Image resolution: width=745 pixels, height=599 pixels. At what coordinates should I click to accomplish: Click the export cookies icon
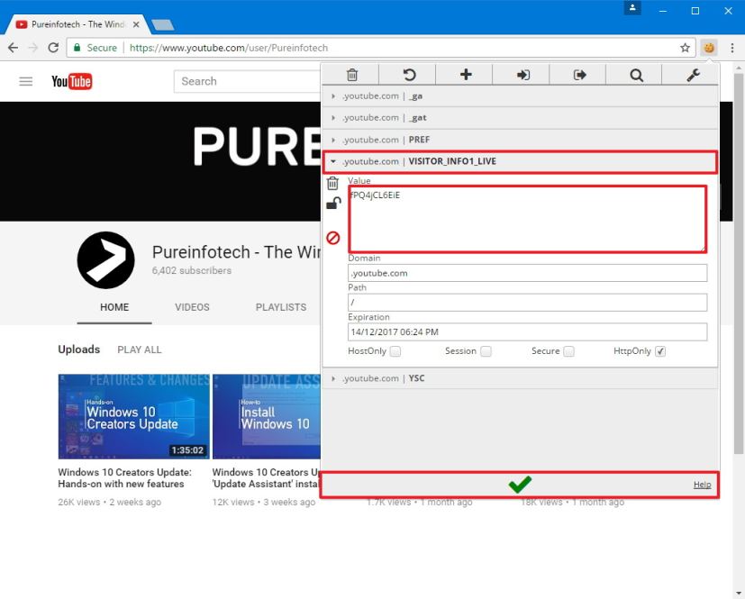[579, 75]
